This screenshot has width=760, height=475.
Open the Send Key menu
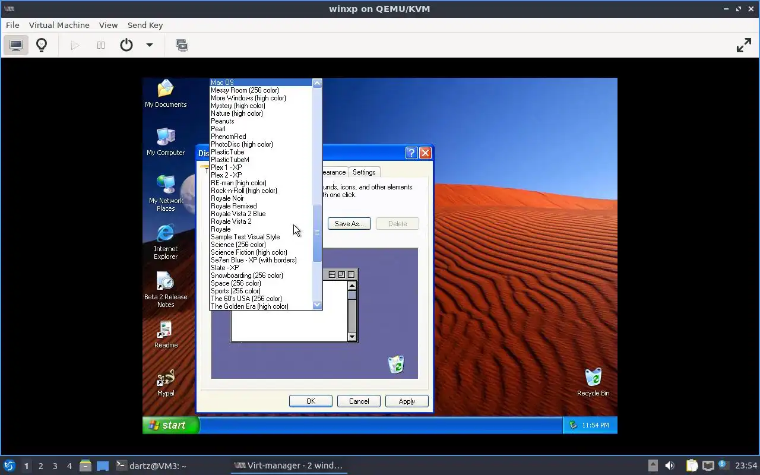tap(145, 25)
